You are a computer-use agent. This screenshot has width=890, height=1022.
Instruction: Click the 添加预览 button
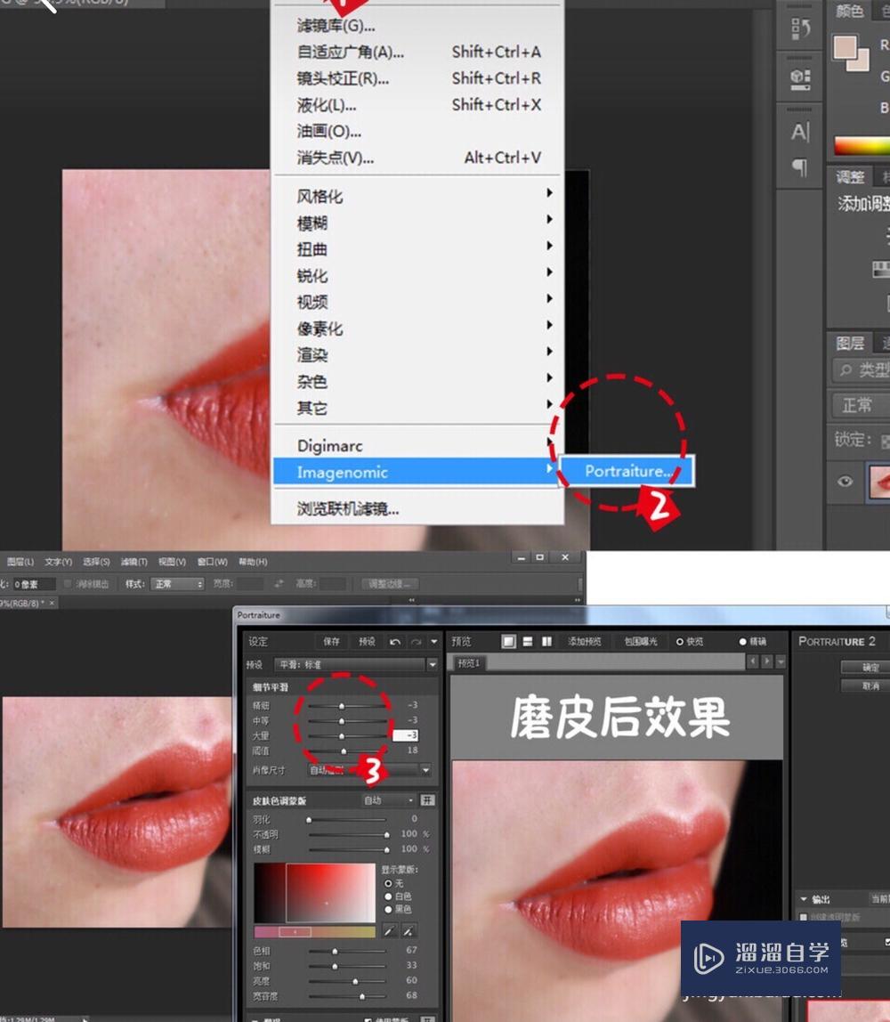click(x=585, y=641)
